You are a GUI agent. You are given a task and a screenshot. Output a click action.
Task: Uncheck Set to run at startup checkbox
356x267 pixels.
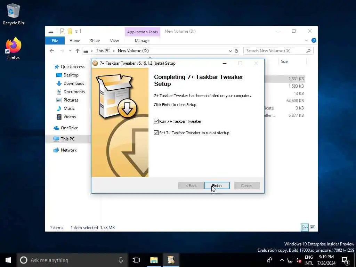(156, 132)
